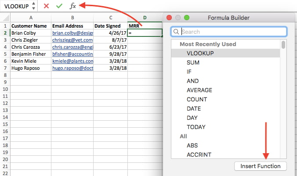
Task: Click the select-all corner of the spreadsheet
Action: click(x=5, y=18)
